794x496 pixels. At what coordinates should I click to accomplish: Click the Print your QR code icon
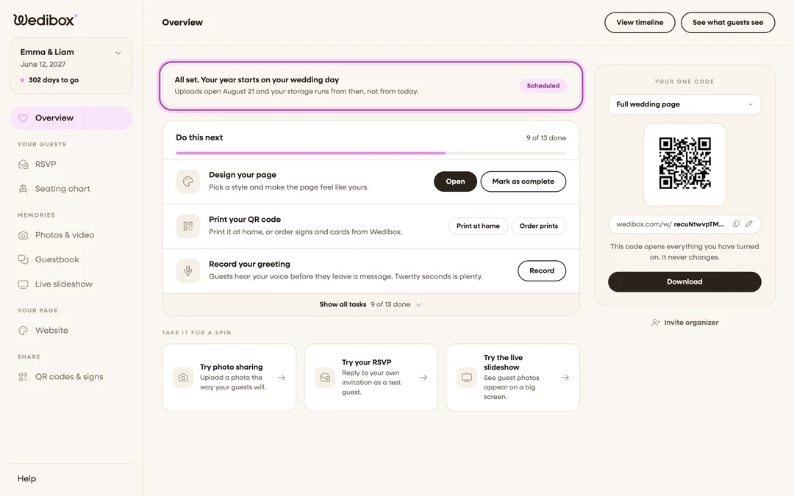[188, 226]
